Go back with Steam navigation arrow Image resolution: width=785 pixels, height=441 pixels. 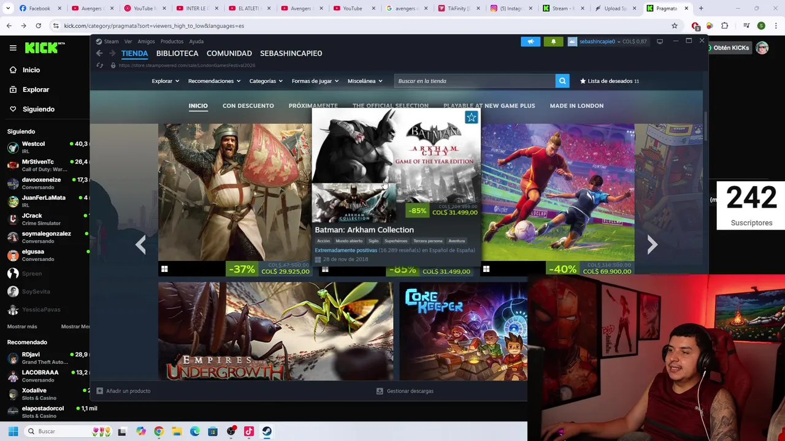pyautogui.click(x=99, y=53)
